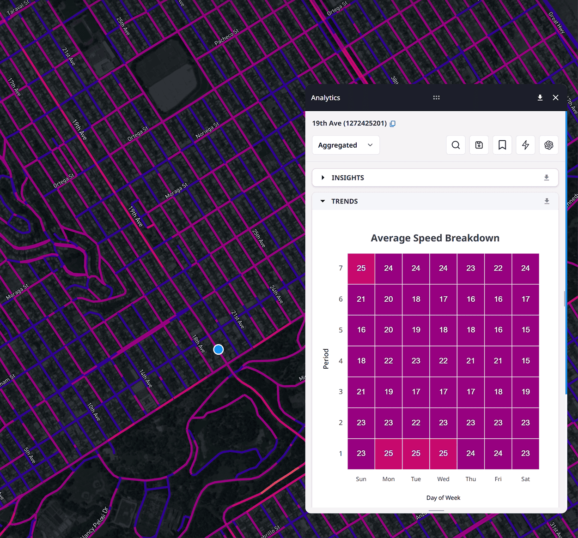Click the Monday period 5 heatmap cell
This screenshot has width=578, height=538.
coord(389,330)
